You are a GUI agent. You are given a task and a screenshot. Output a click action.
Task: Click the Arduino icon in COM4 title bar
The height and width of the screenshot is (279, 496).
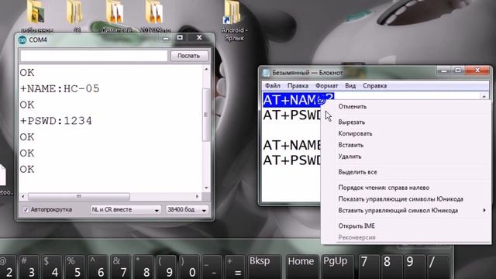pyautogui.click(x=22, y=40)
